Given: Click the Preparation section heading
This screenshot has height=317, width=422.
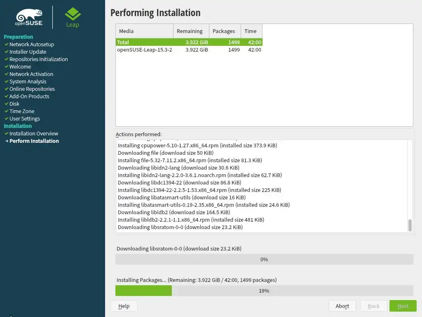Looking at the screenshot, I should (x=18, y=37).
